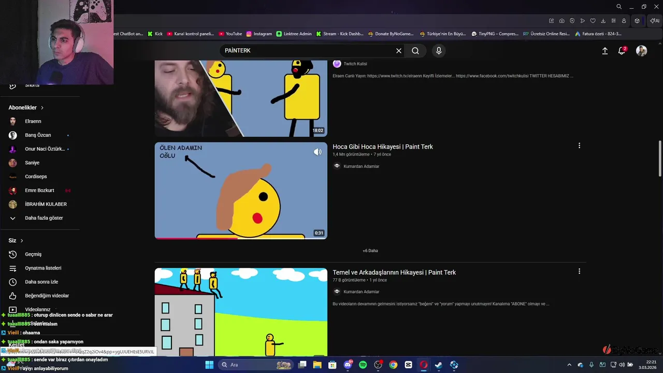663x373 pixels.
Task: Open Opera ad blocker shield icon
Action: click(572, 21)
